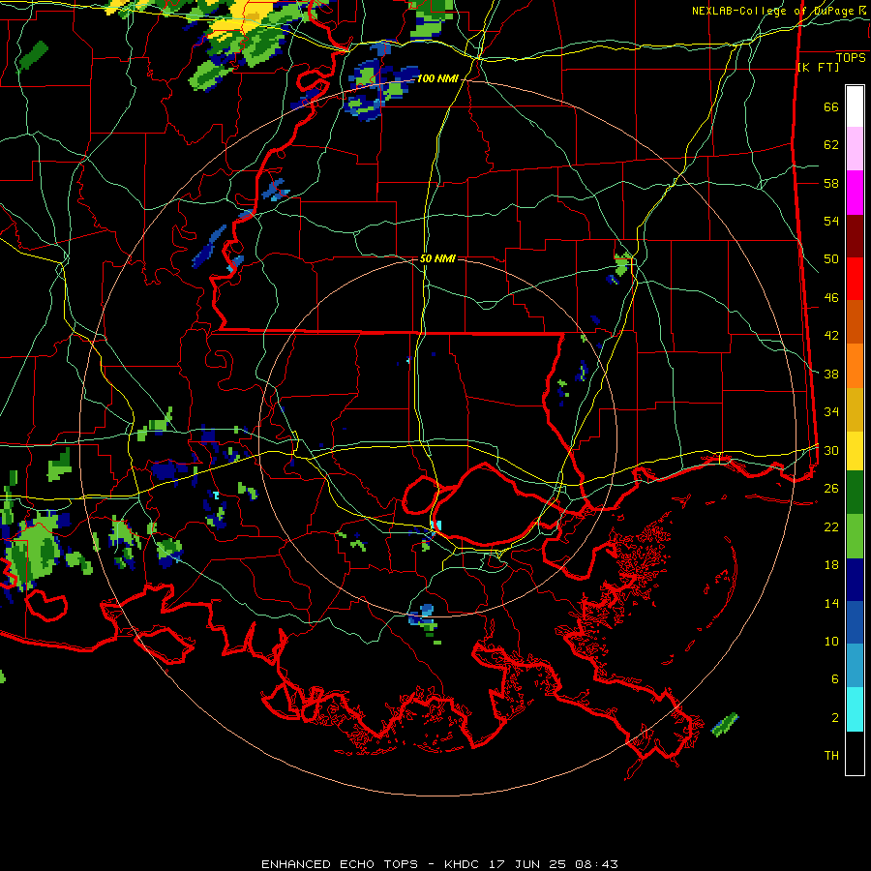
Task: Click the '100 NMI' range ring label
Action: point(437,79)
